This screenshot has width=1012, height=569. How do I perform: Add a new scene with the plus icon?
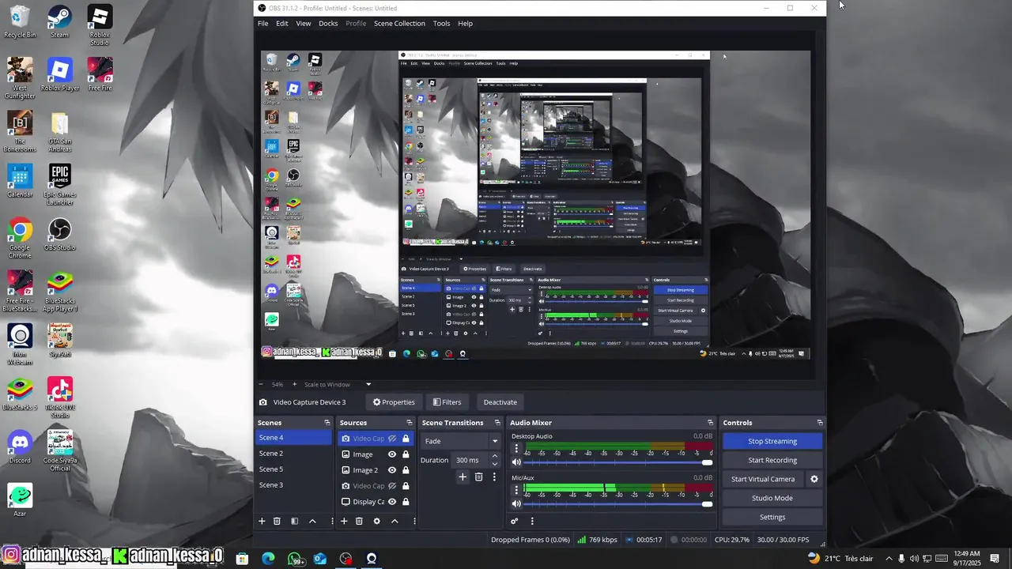262,521
